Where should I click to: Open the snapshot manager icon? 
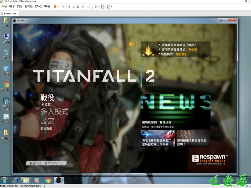[77, 7]
